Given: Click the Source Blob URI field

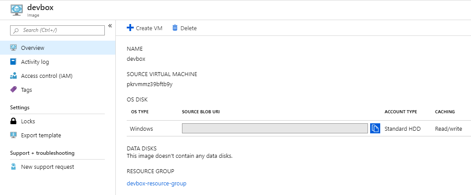Looking at the screenshot, I should pyautogui.click(x=275, y=128).
